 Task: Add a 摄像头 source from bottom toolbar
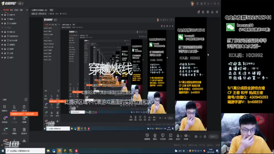pos(155,137)
